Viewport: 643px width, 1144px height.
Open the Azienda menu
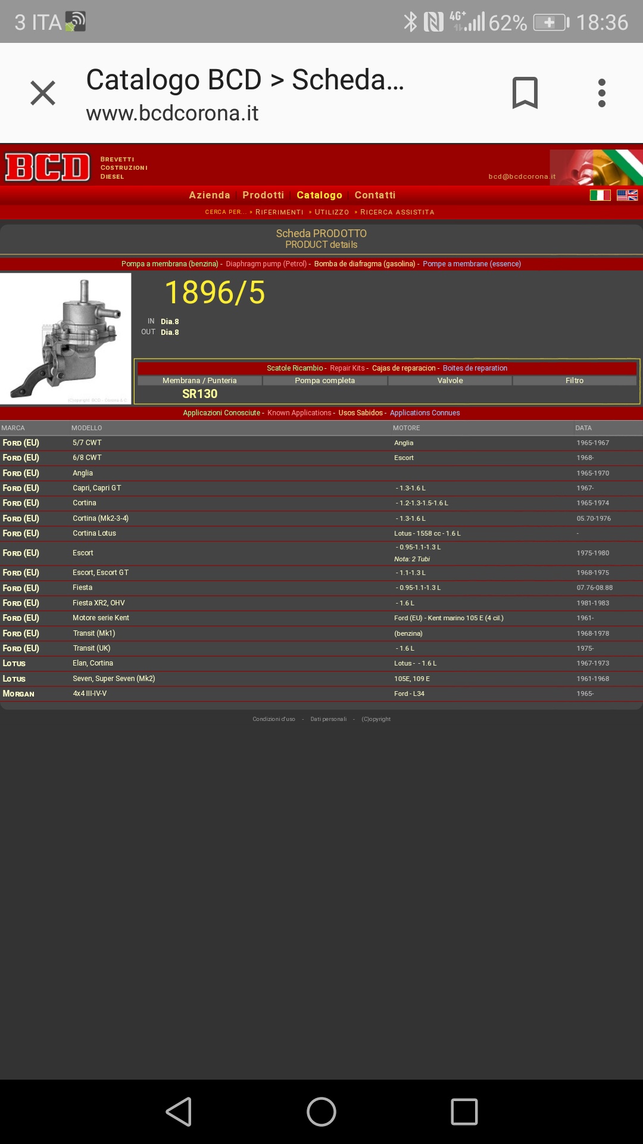click(209, 195)
